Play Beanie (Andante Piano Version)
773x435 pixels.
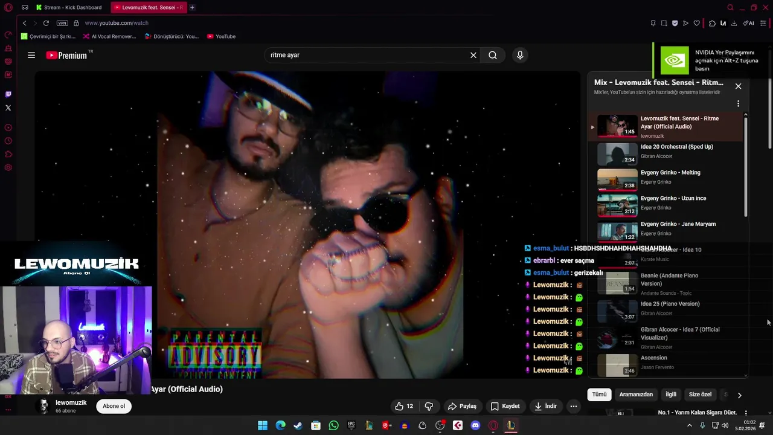666,283
